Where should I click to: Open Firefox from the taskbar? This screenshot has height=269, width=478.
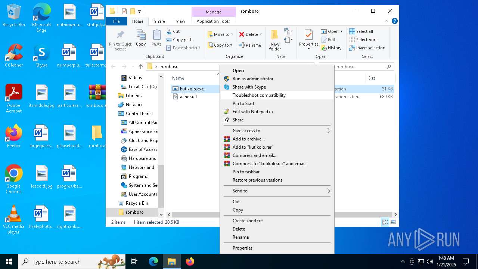coord(190,262)
